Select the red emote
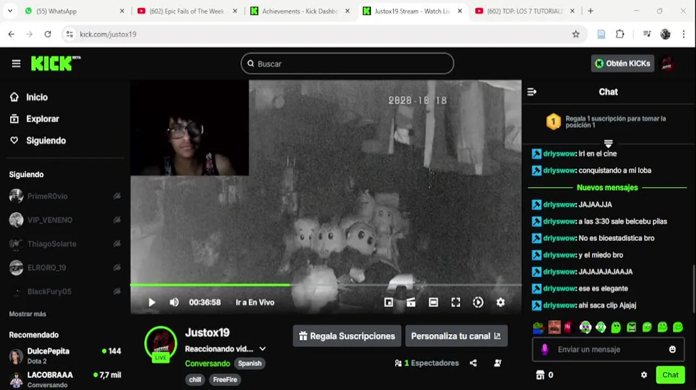Screen dimensions: 696x390 [568, 327]
